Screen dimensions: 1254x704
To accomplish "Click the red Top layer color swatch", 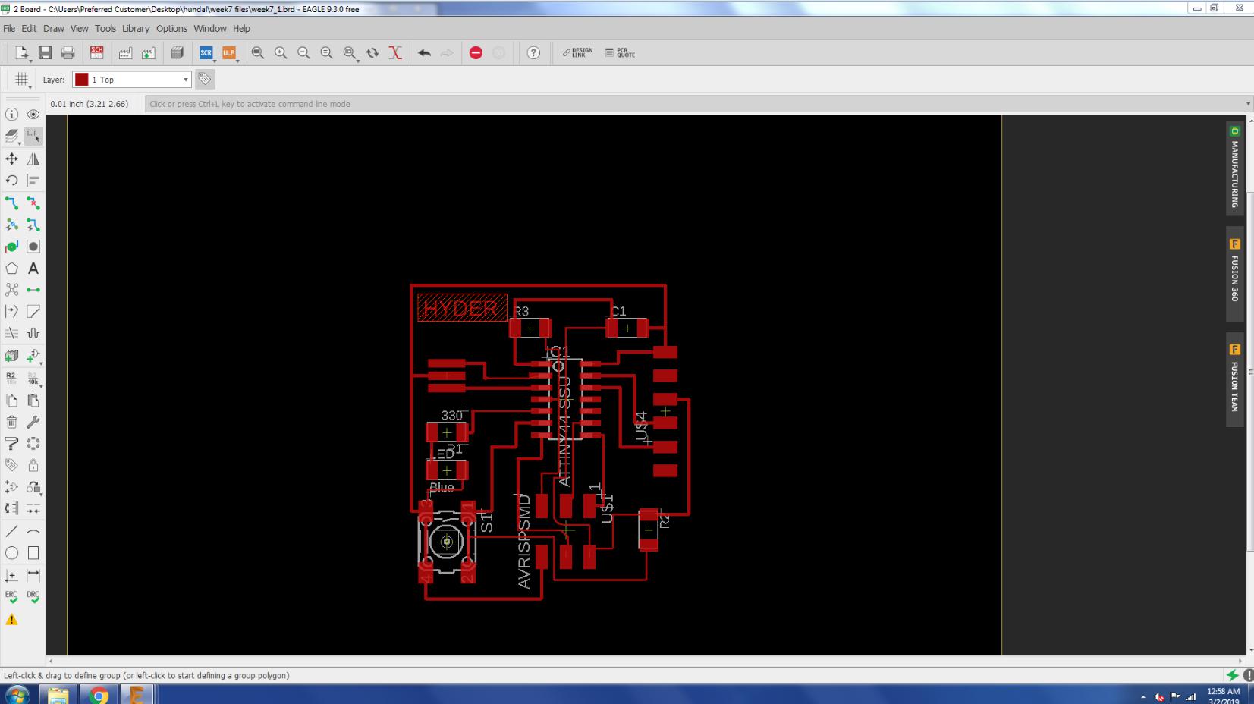I will pos(81,80).
